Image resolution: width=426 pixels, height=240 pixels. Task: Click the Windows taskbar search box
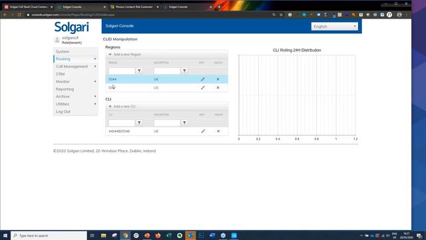tap(49, 235)
